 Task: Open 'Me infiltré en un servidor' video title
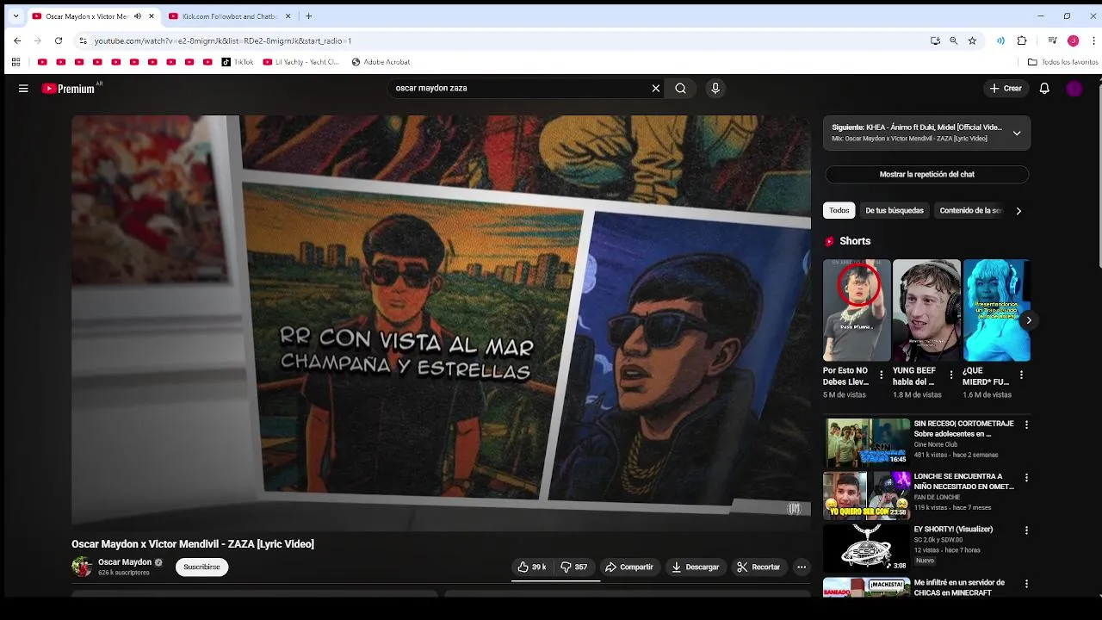pos(959,588)
